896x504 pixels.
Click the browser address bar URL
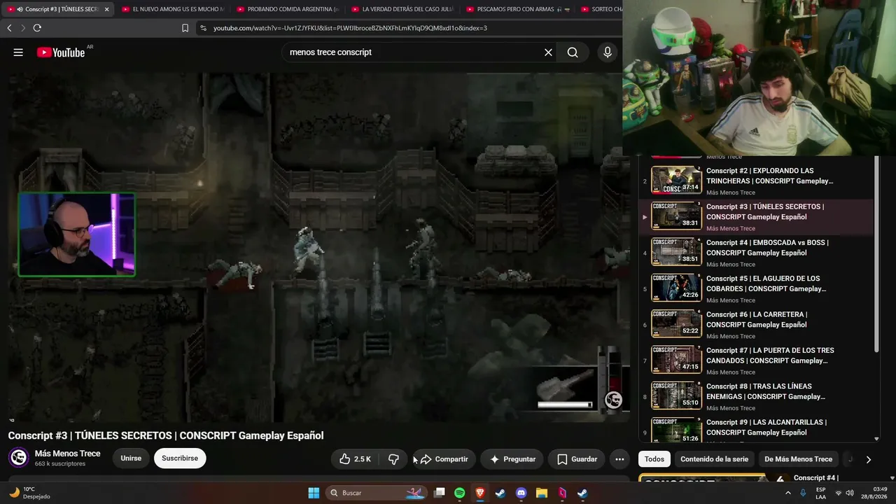[350, 28]
